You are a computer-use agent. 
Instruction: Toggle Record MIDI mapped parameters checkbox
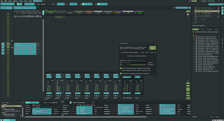click(121, 74)
